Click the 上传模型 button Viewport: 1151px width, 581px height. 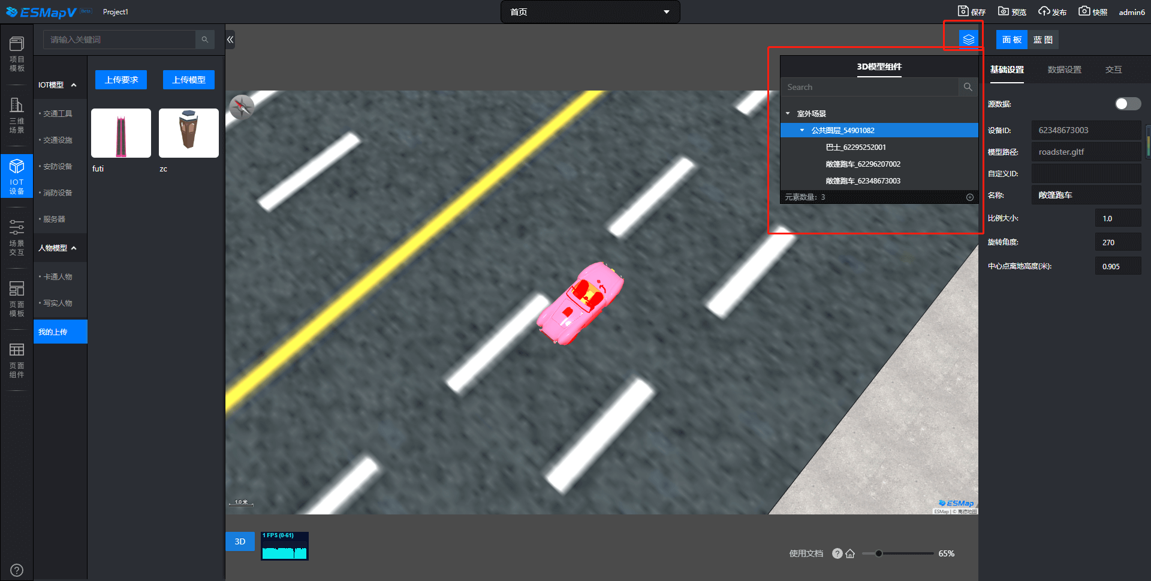(189, 80)
